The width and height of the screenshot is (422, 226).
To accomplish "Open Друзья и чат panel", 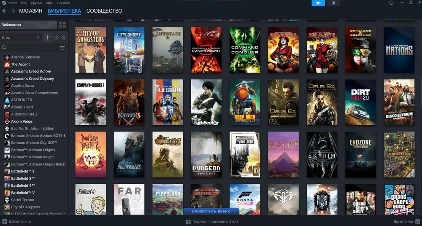I will (407, 222).
